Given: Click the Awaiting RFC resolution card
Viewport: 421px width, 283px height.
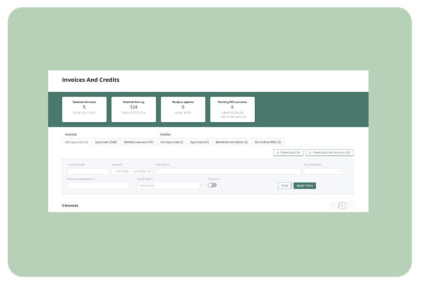Looking at the screenshot, I should pos(232,109).
